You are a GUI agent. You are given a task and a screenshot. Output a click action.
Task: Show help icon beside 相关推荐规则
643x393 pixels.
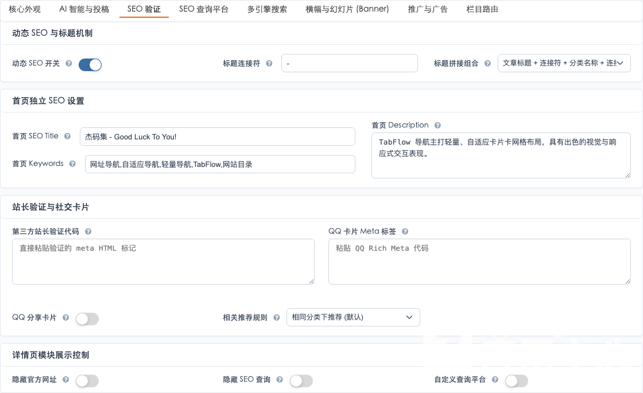(276, 318)
